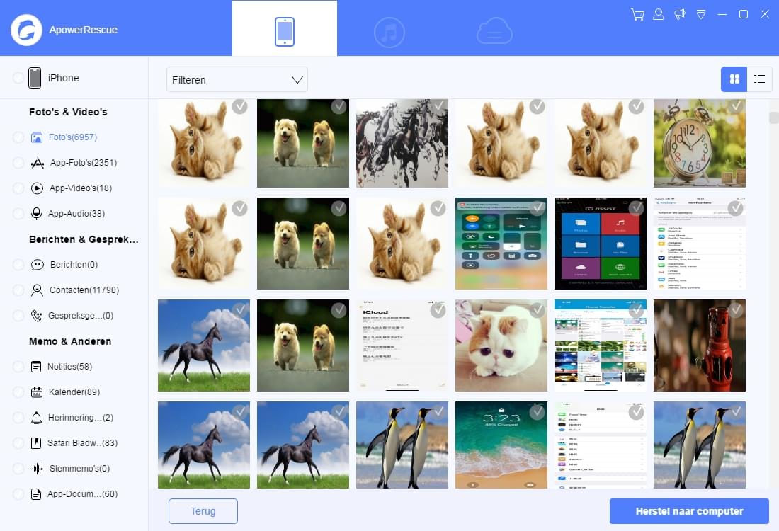The width and height of the screenshot is (779, 531).
Task: Check the iPhone device checkbox
Action: (18, 78)
